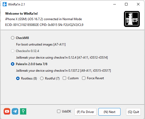Click the (N) Next button
The height and width of the screenshot is (119, 145).
[x=109, y=112]
